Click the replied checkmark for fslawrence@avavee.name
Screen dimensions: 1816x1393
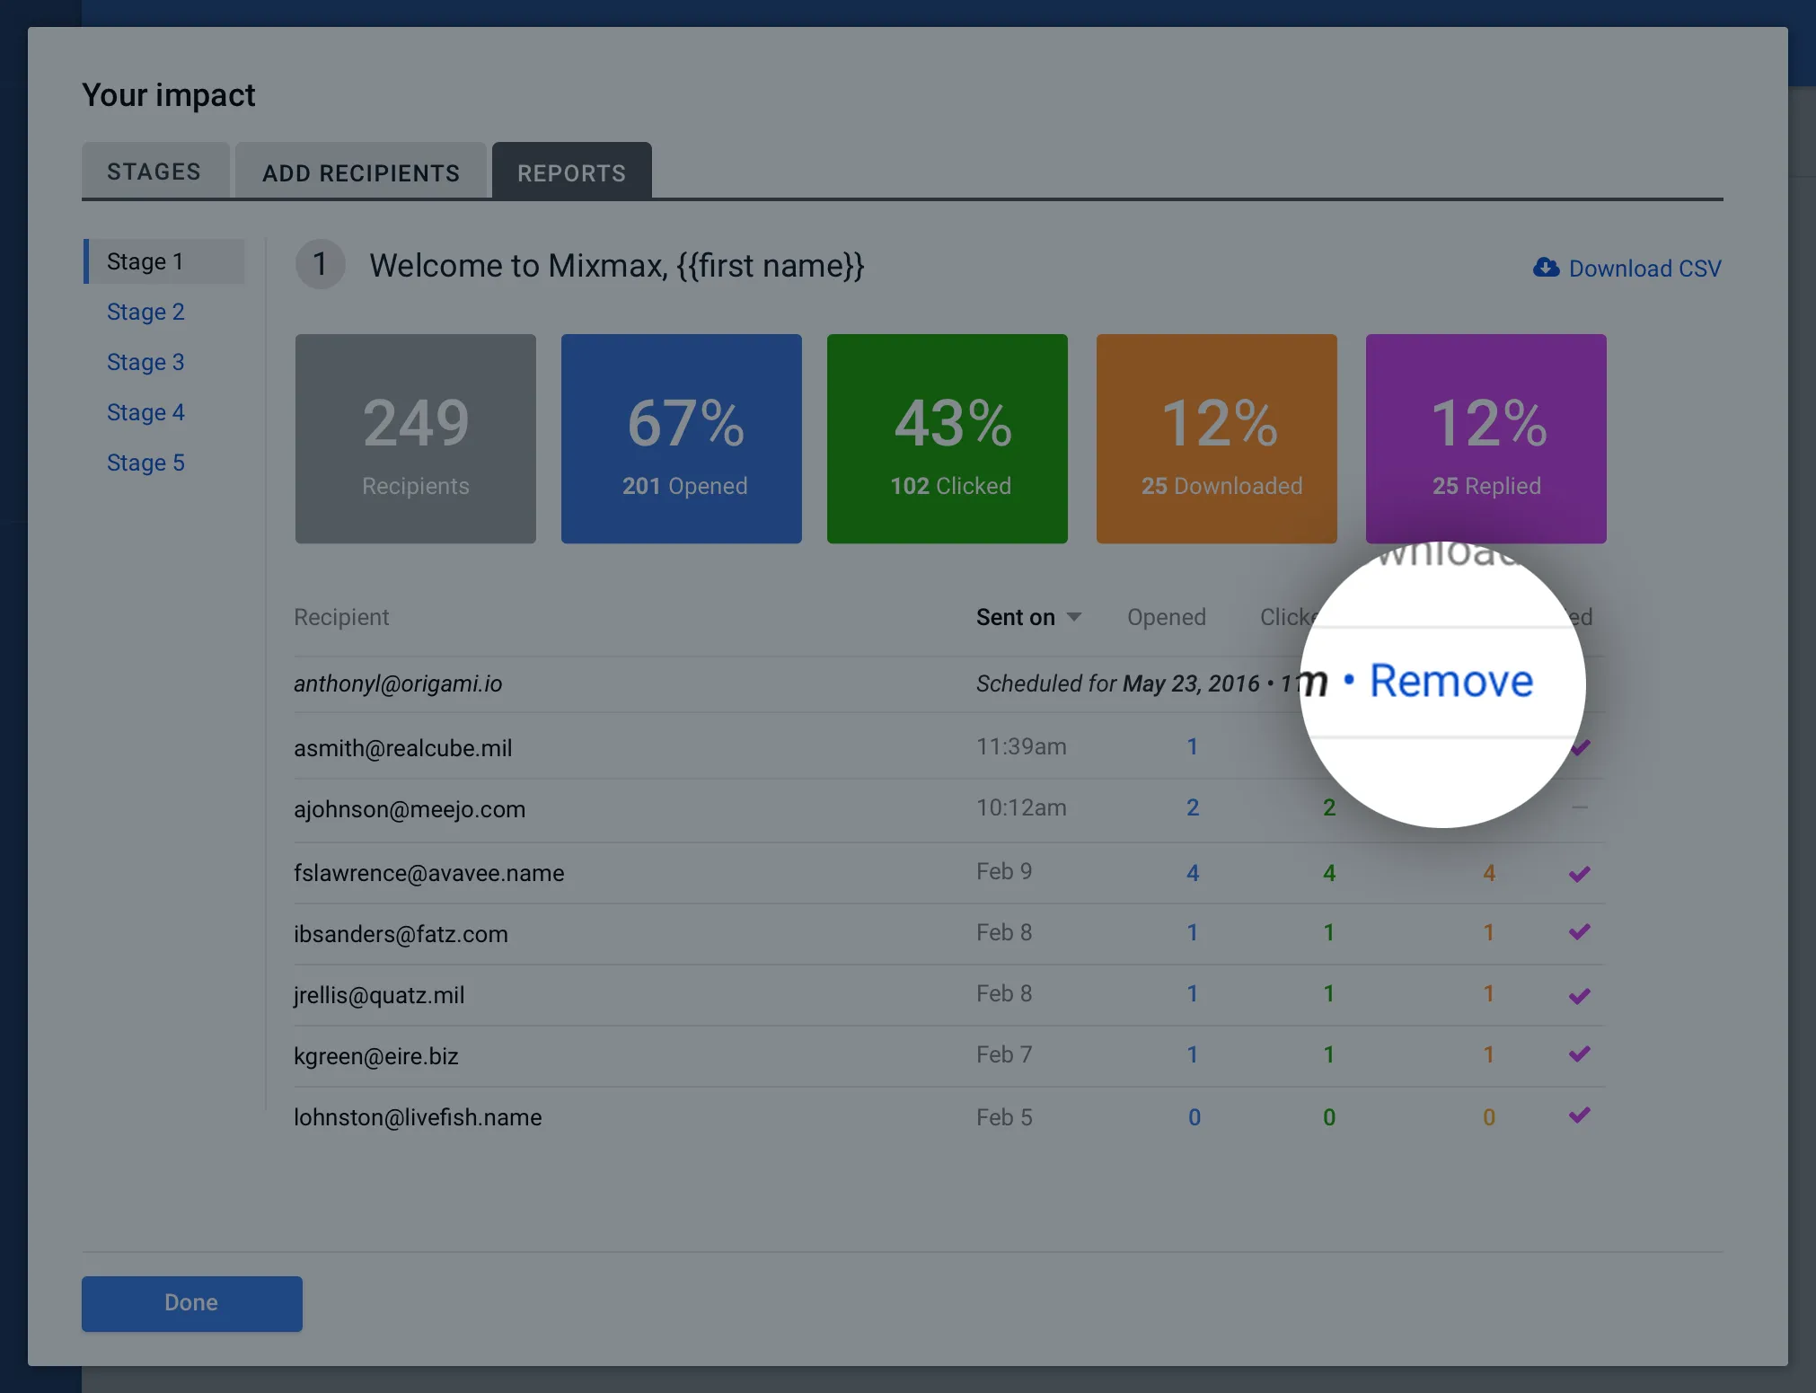point(1580,873)
